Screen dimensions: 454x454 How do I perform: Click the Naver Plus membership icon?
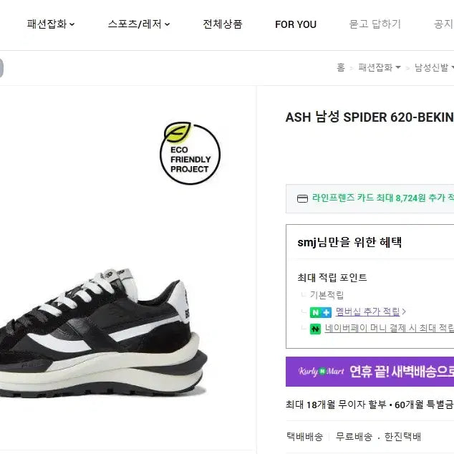coord(320,312)
